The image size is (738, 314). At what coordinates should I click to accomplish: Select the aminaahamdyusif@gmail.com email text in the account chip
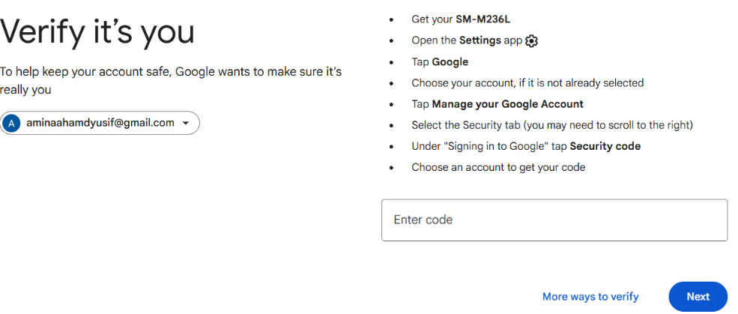[100, 123]
